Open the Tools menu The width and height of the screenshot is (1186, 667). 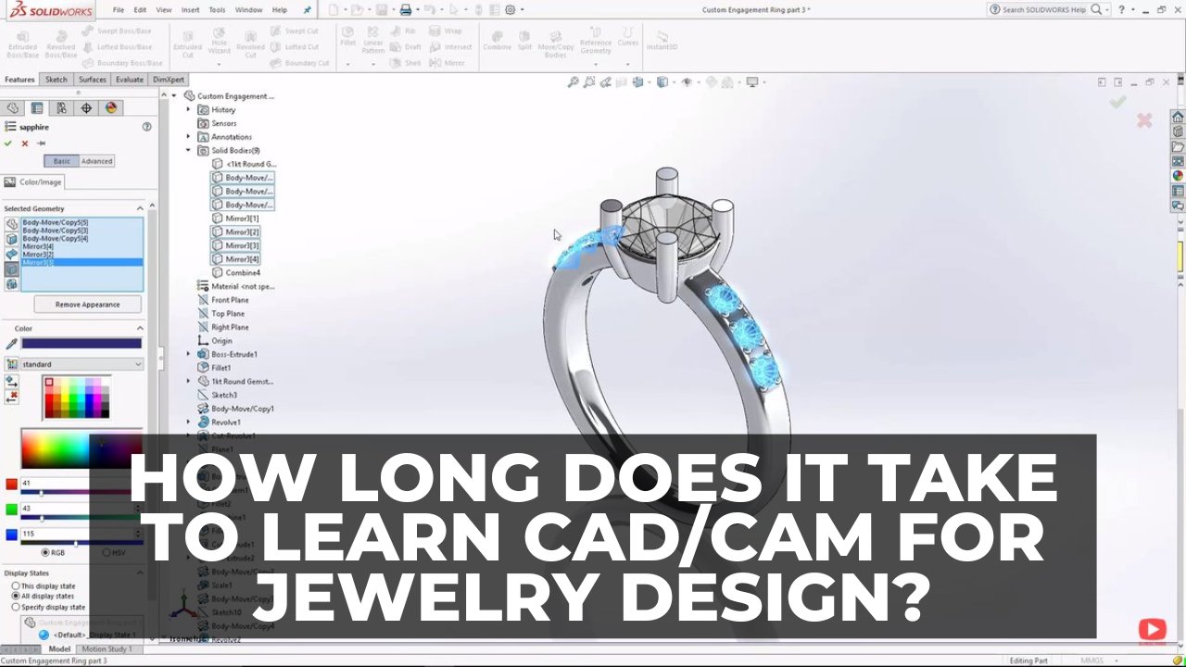click(217, 9)
